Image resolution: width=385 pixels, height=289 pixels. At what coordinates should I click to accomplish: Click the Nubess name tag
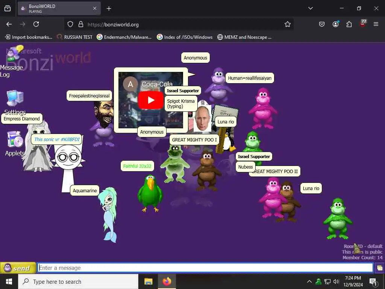tap(245, 167)
